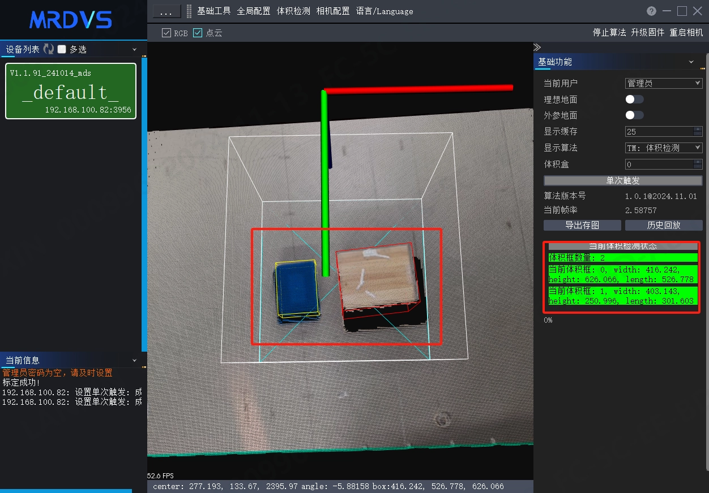Refresh the device list (设备列表) icon
Viewport: 709px width, 493px height.
click(49, 49)
